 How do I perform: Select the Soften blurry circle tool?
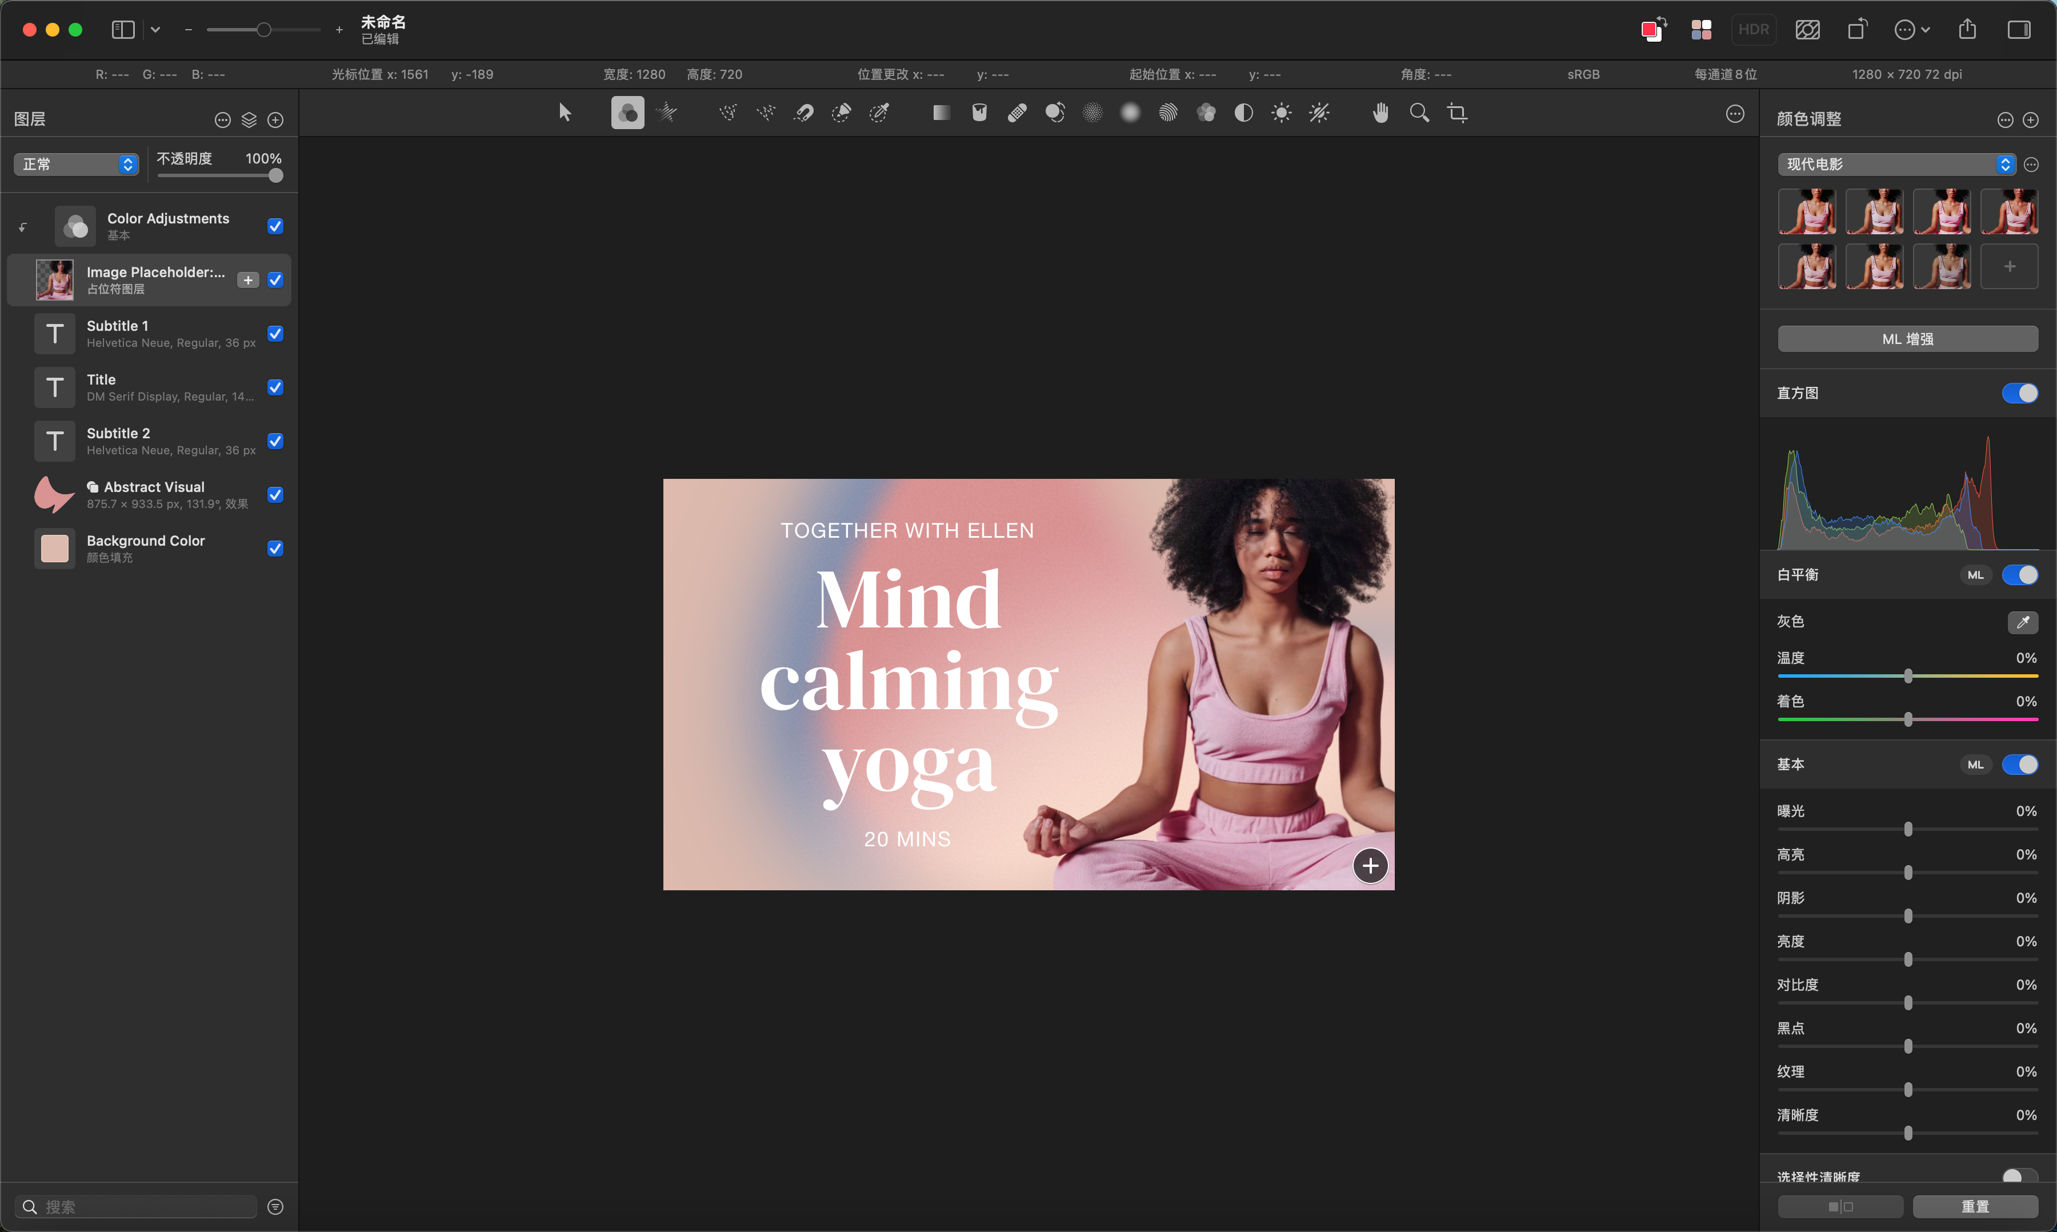click(x=1131, y=113)
